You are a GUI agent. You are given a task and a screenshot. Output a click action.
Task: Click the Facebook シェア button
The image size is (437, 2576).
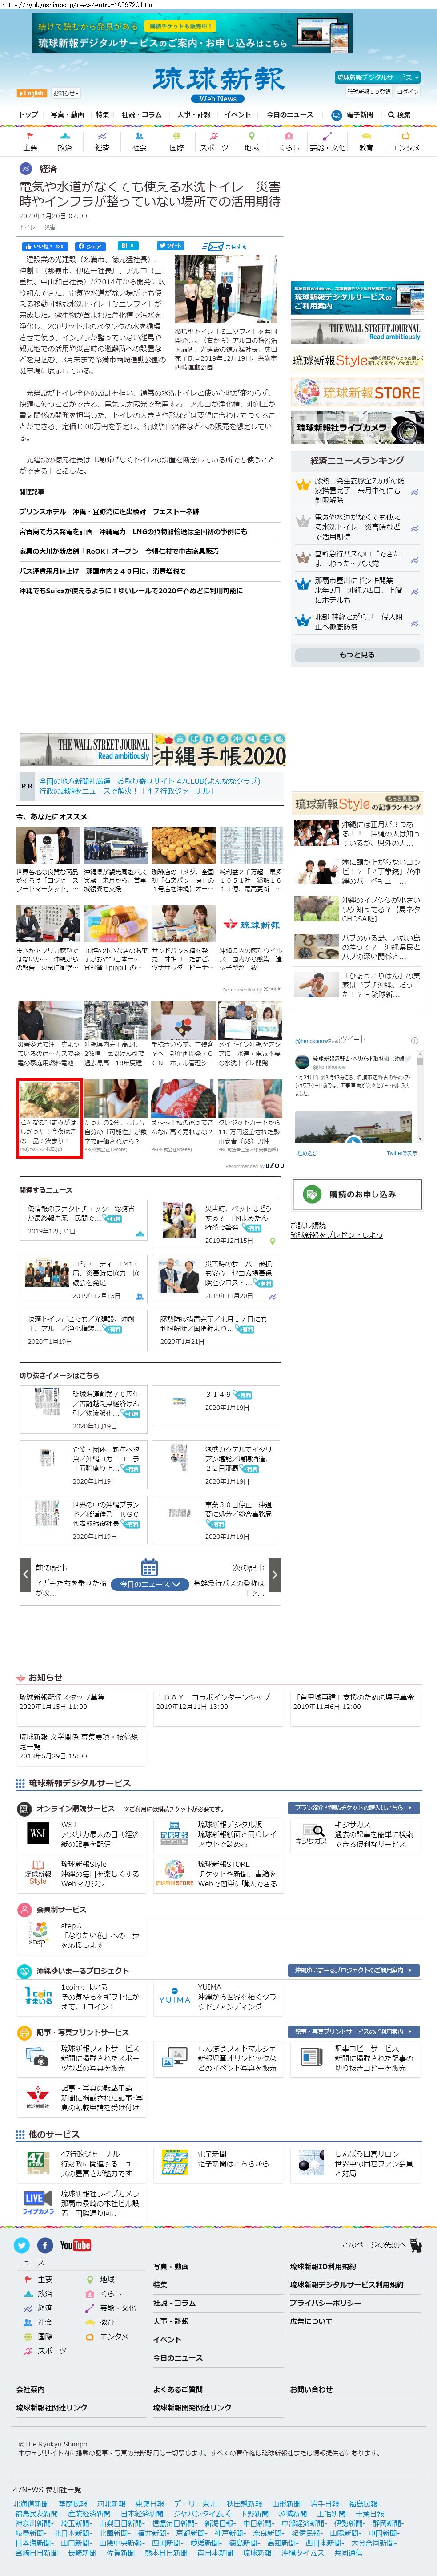[x=90, y=246]
